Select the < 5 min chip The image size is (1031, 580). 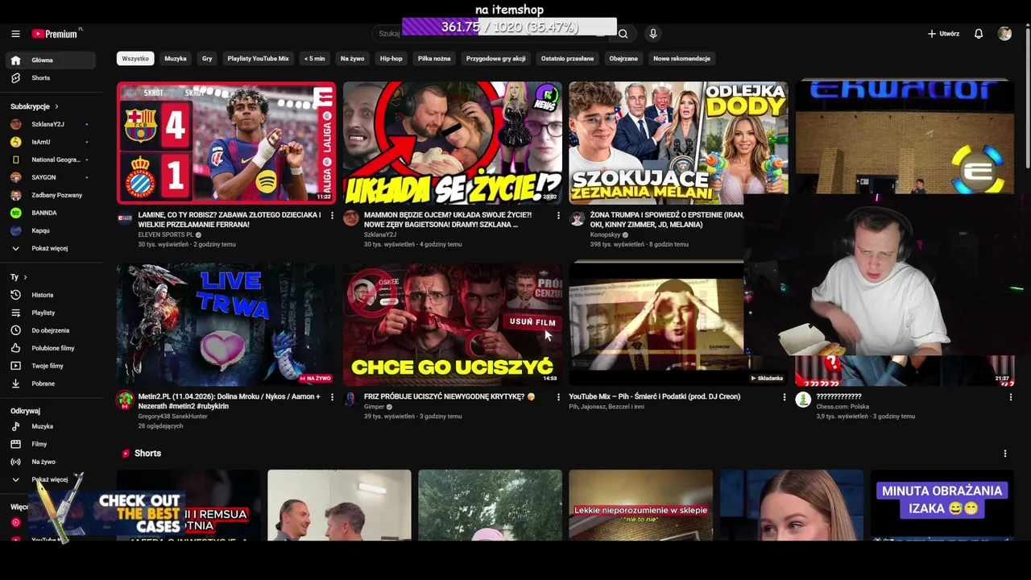point(314,59)
